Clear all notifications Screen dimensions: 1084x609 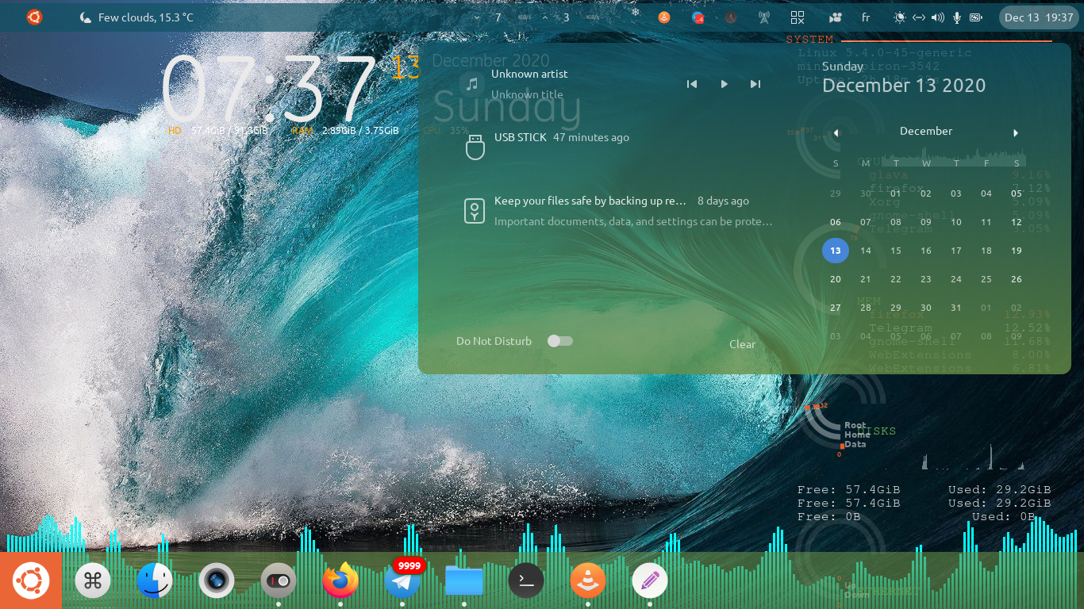(x=743, y=344)
